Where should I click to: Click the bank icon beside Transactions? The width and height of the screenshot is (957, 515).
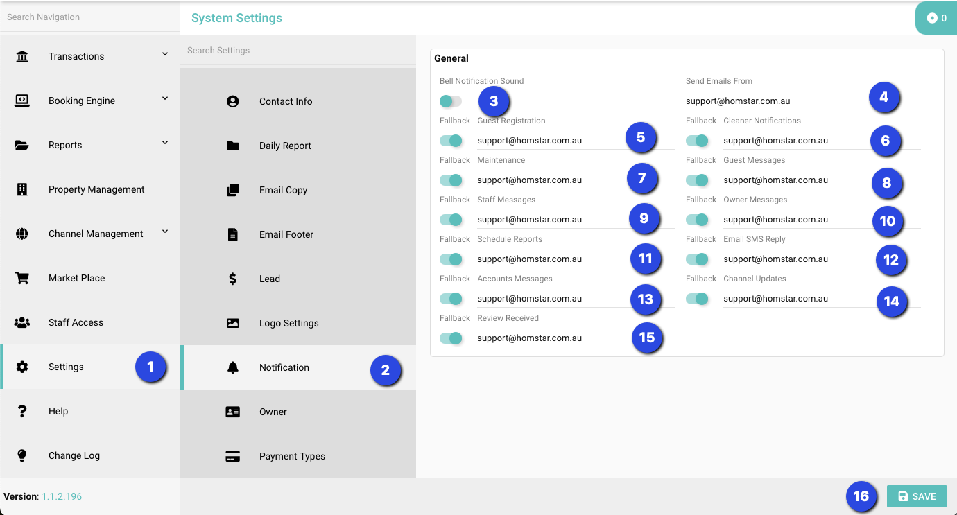pos(22,56)
